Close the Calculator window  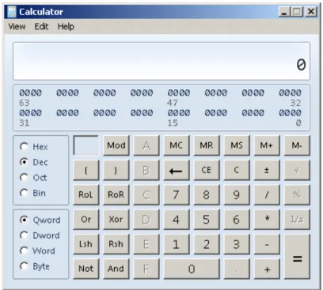click(311, 12)
